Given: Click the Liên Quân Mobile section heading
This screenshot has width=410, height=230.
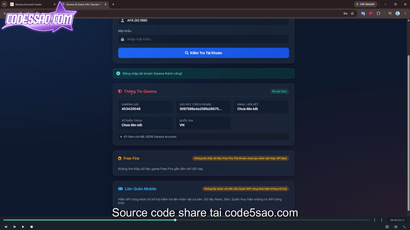Looking at the screenshot, I should coord(140,189).
